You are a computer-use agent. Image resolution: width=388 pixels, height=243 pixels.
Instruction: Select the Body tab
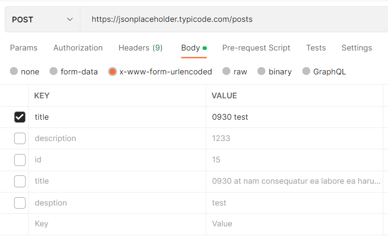coord(191,48)
